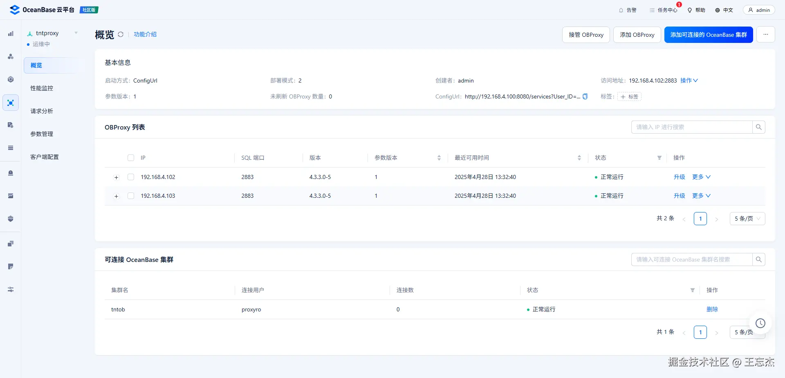Expand the tntproxy selector dropdown arrow
Screen dimensions: 785x378
pyautogui.click(x=76, y=33)
